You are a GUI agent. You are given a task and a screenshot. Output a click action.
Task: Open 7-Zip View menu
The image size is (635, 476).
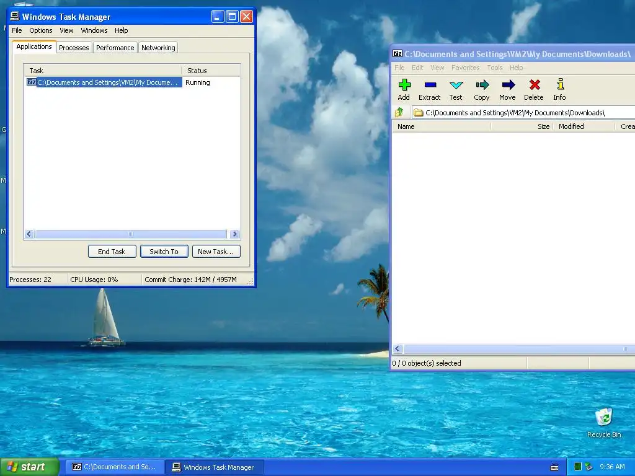click(437, 68)
